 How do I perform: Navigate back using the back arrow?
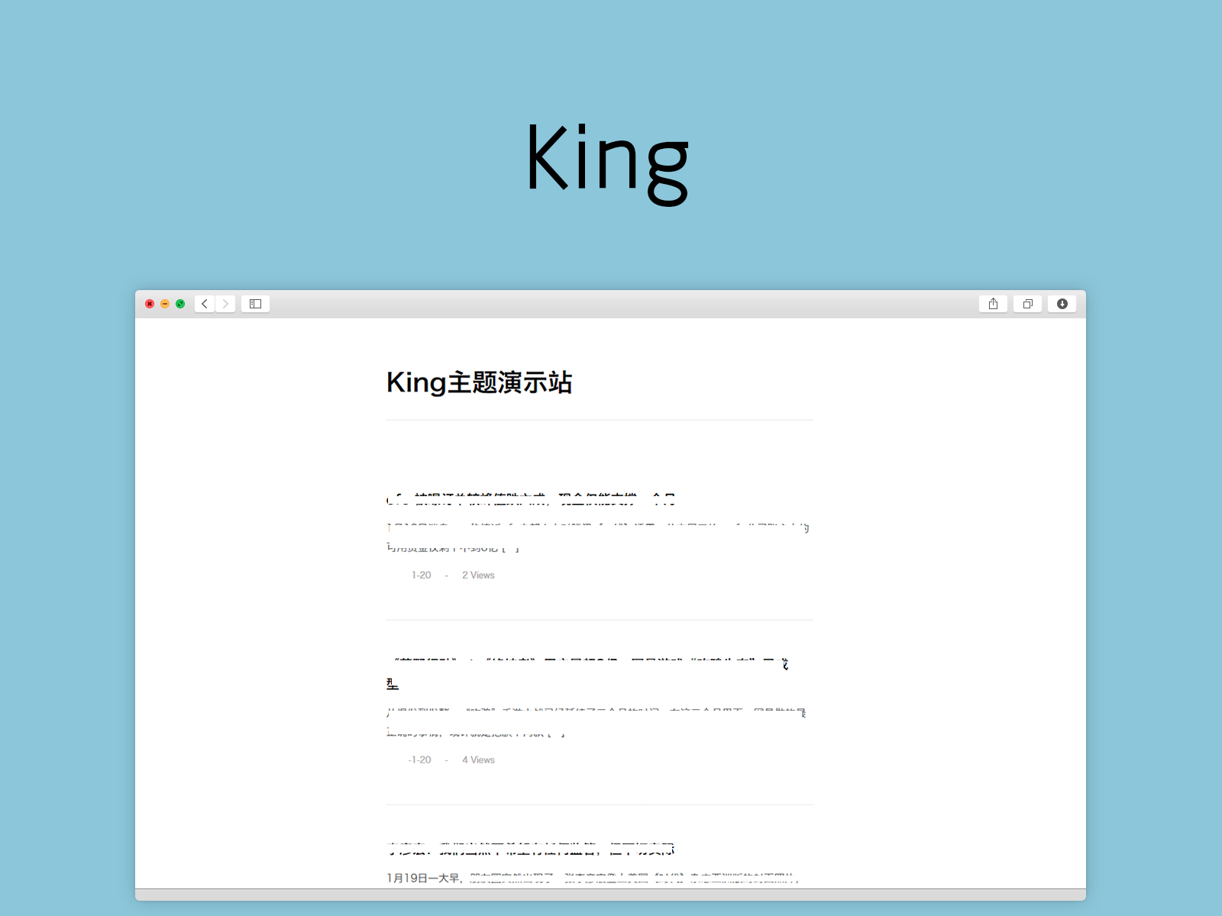point(205,304)
